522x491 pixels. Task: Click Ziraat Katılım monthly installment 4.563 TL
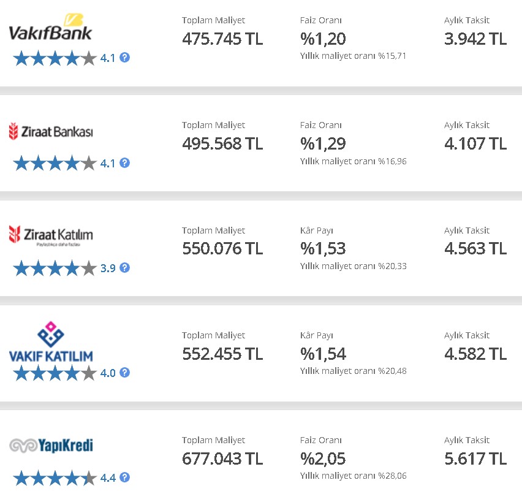[x=475, y=248]
